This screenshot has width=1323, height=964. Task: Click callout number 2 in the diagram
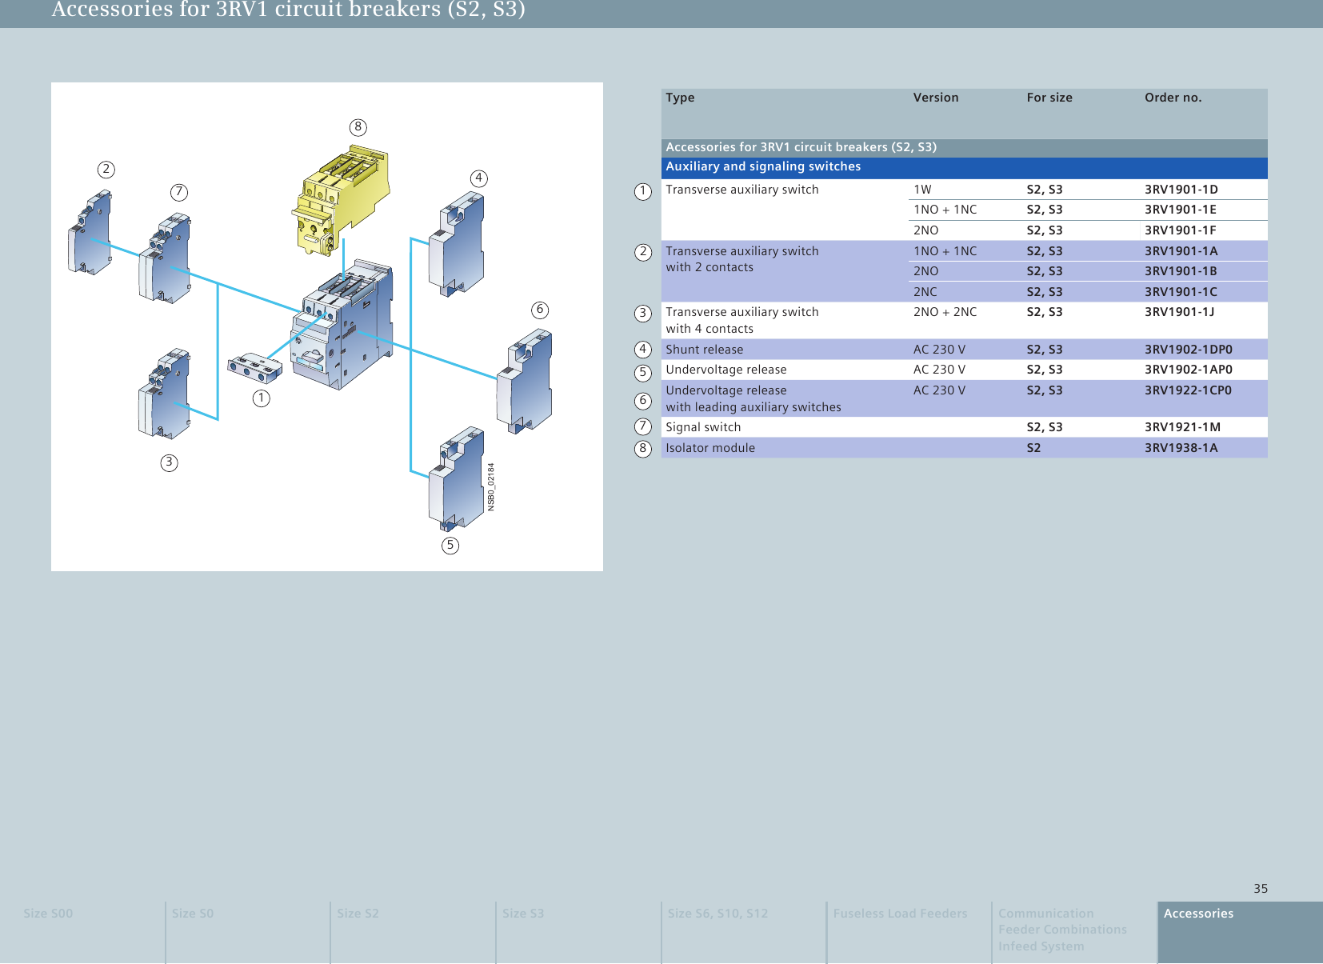click(x=106, y=170)
